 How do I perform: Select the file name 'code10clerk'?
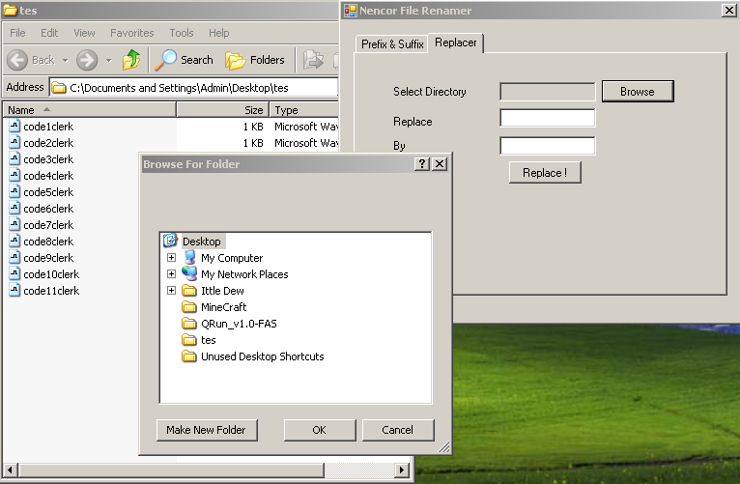tap(51, 274)
